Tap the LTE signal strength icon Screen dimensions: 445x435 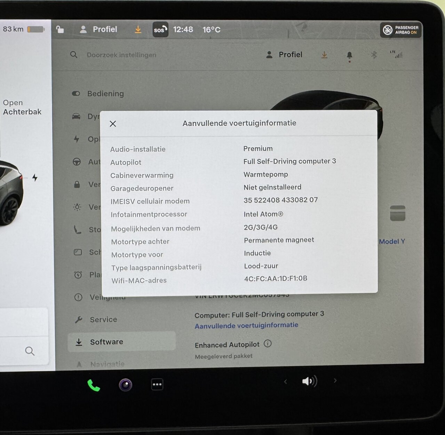tap(396, 54)
